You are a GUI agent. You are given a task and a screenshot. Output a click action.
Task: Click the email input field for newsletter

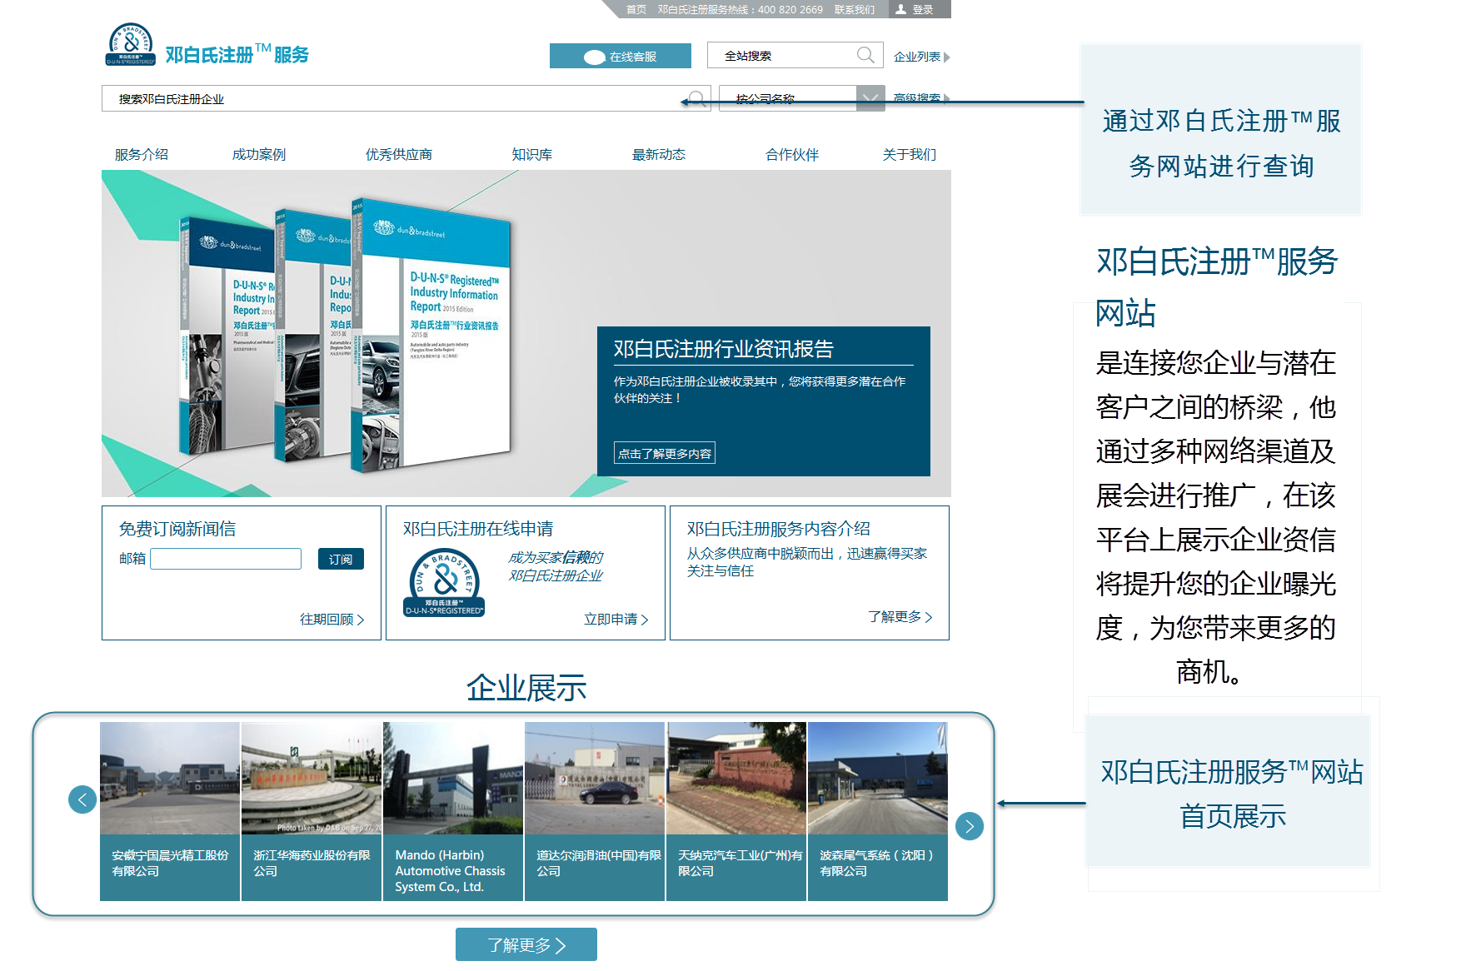(226, 559)
